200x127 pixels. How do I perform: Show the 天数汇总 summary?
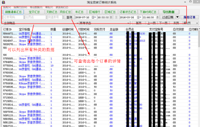click(52, 12)
